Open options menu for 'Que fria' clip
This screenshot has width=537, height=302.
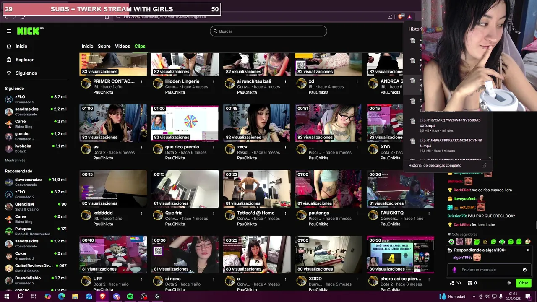click(214, 213)
